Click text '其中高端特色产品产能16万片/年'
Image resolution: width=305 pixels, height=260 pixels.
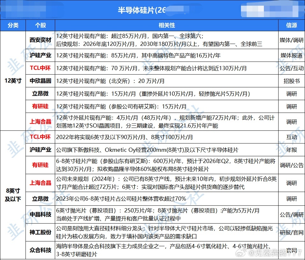181,56
